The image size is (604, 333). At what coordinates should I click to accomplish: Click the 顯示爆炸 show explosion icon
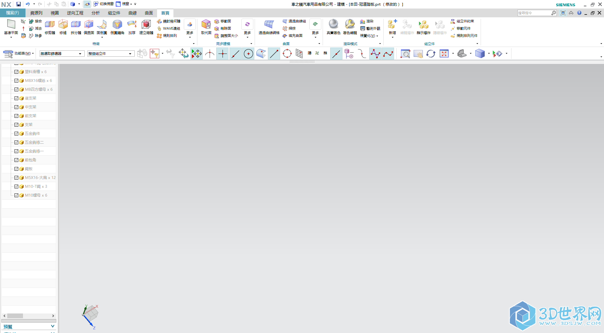[x=423, y=27]
